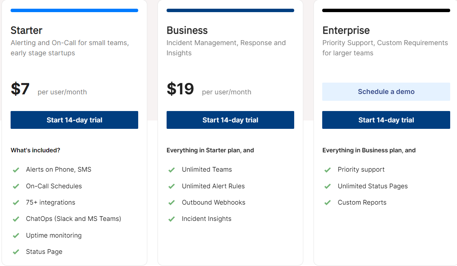Click checkmark beside Unlimited Teams
The image size is (457, 266).
coord(172,170)
